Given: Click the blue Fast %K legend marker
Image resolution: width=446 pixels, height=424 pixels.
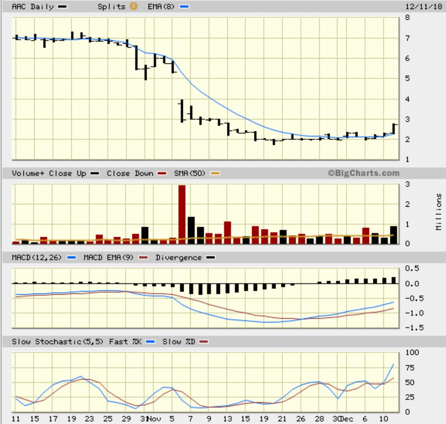Looking at the screenshot, I should coord(150,342).
